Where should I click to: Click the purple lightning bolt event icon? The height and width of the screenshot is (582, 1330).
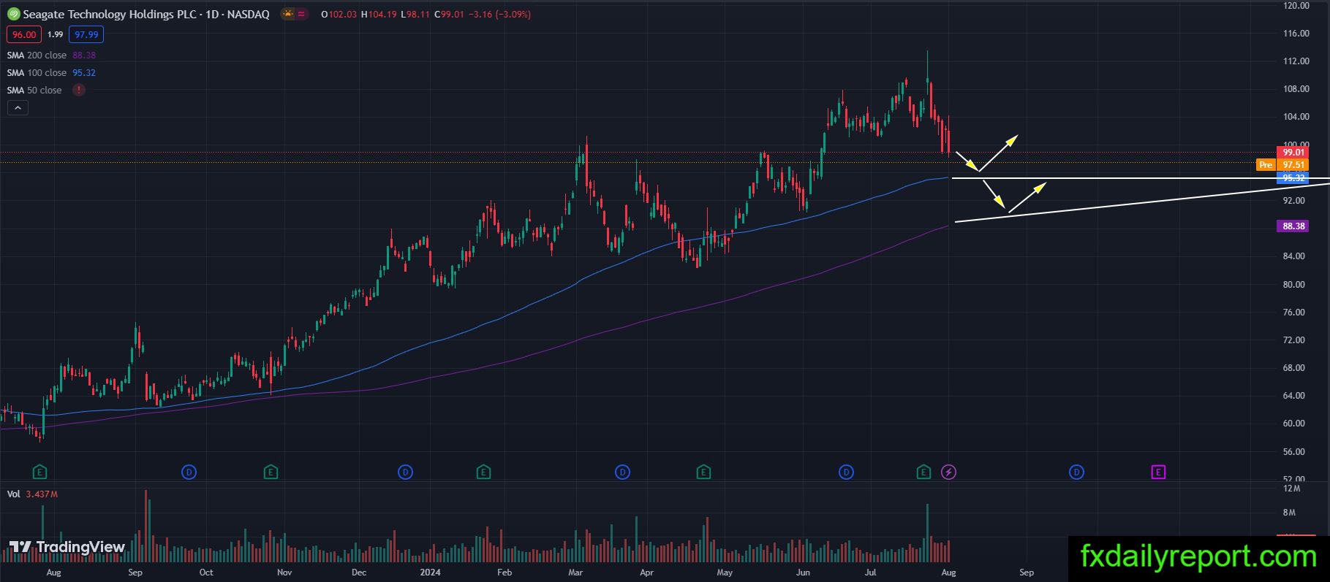(x=948, y=472)
